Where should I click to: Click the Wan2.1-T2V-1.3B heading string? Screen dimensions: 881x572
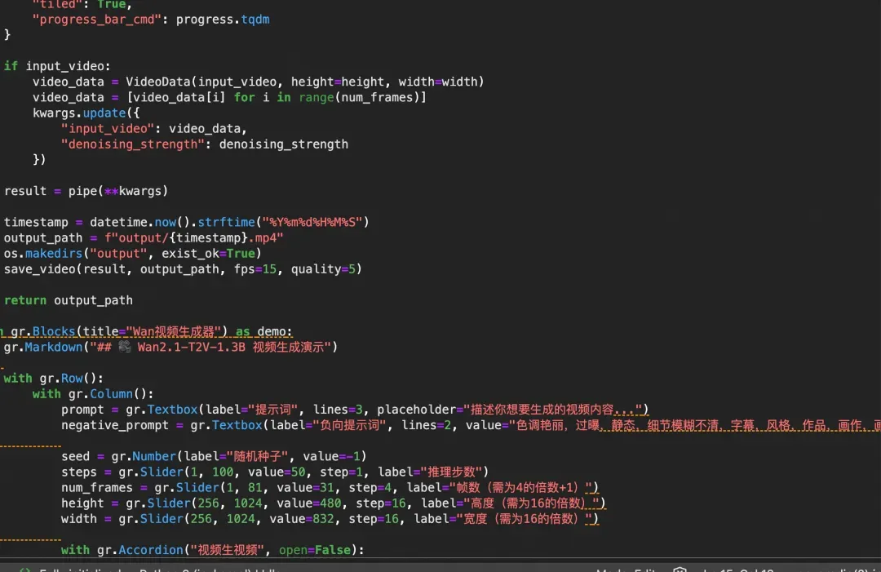[210, 348]
